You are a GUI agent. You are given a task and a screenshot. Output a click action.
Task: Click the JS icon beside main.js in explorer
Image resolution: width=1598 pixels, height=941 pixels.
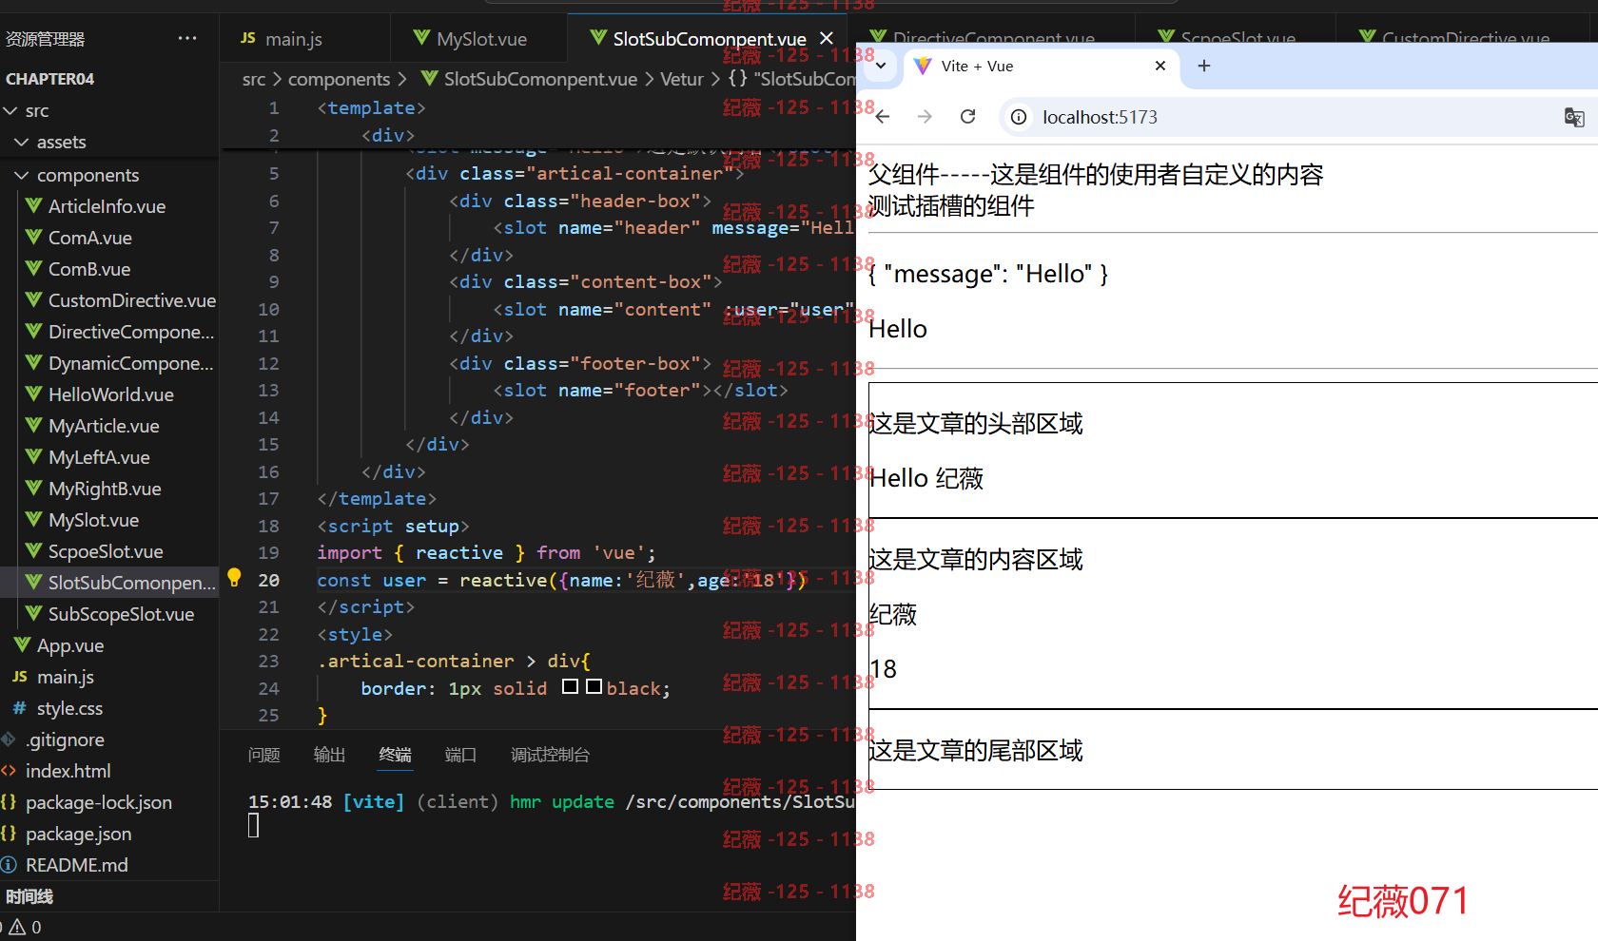click(20, 677)
